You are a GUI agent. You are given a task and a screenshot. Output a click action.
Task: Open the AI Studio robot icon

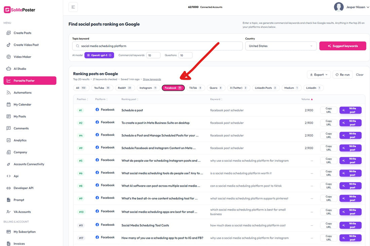click(x=8, y=69)
